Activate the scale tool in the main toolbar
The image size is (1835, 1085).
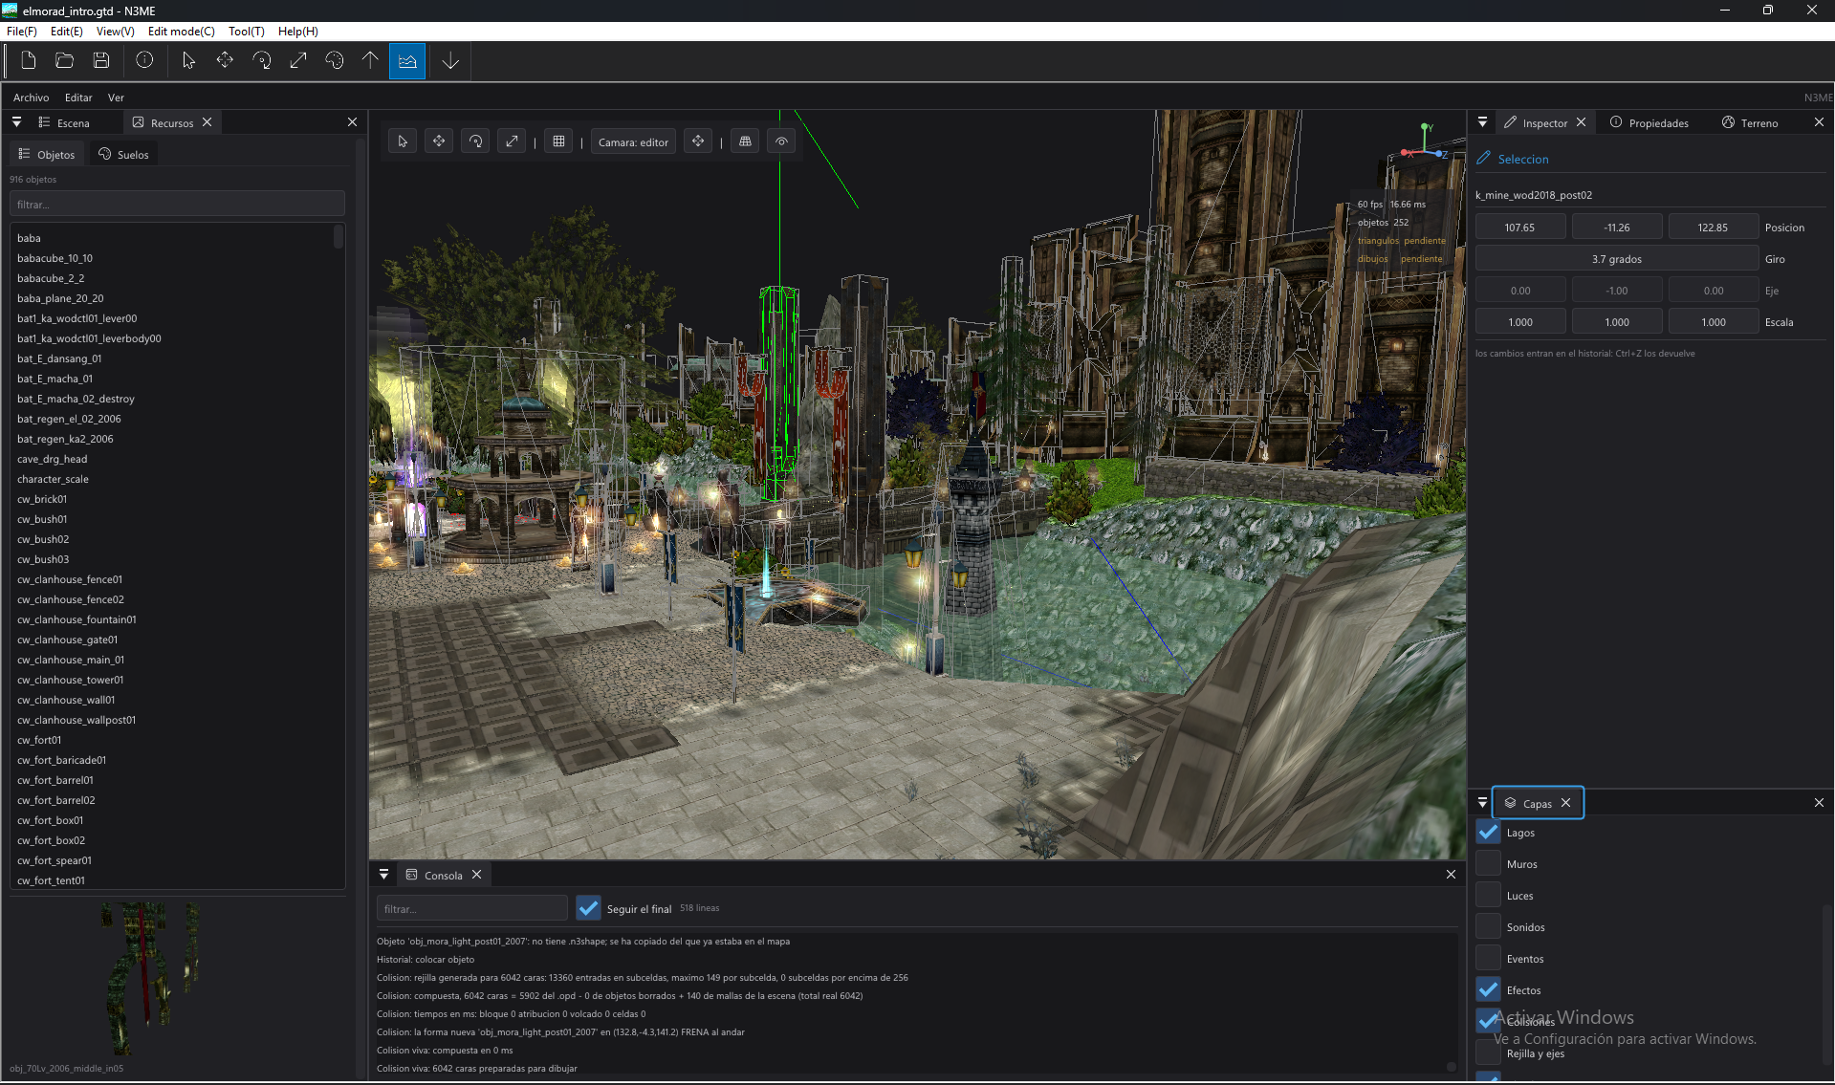point(297,61)
